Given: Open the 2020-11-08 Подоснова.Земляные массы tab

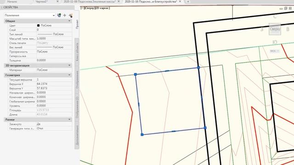Looking at the screenshot, I should pos(90,1).
